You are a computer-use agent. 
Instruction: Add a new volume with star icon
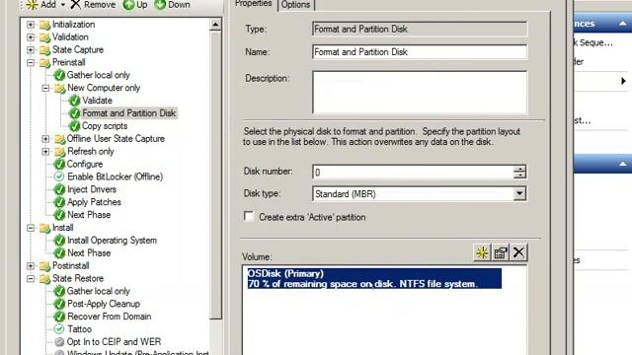click(x=482, y=252)
